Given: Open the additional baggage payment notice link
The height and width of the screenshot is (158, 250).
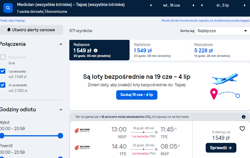Looking at the screenshot, I should pos(206,20).
